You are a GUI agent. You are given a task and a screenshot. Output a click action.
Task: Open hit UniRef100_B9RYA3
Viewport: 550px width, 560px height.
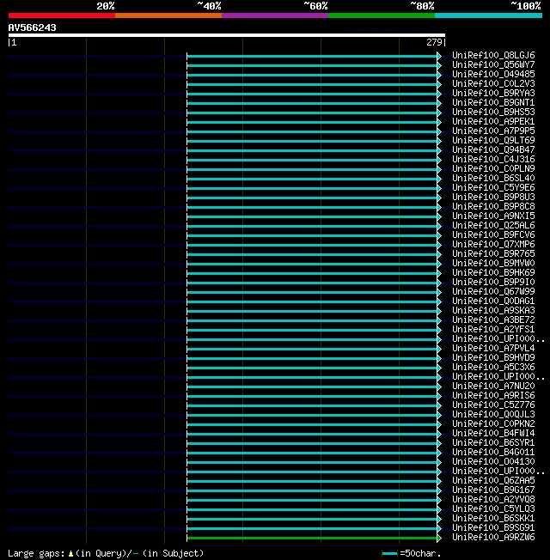(x=493, y=94)
